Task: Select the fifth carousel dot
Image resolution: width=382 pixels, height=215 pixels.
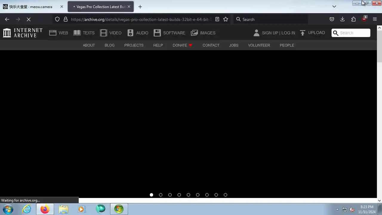Action: coord(188,195)
